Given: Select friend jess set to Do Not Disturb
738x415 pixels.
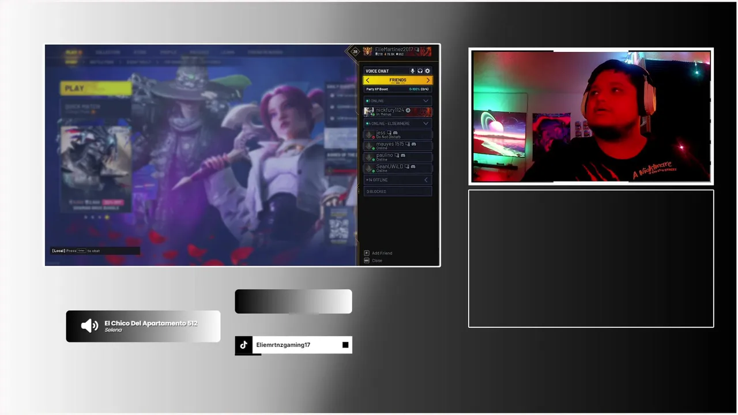Looking at the screenshot, I should click(398, 135).
